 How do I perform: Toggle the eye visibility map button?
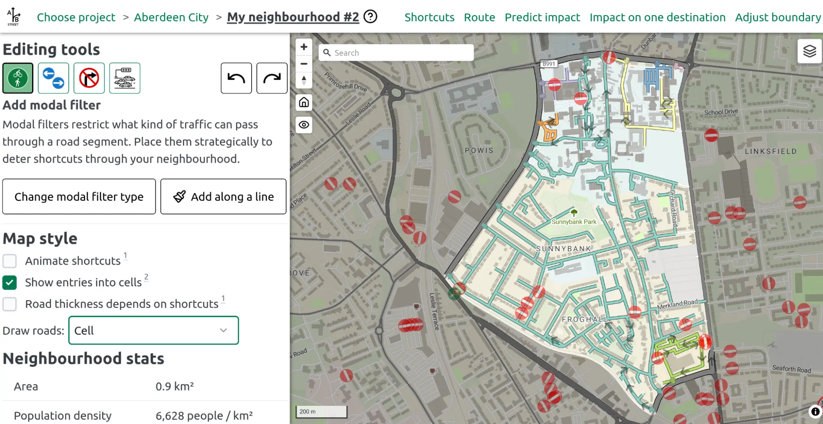coord(304,125)
